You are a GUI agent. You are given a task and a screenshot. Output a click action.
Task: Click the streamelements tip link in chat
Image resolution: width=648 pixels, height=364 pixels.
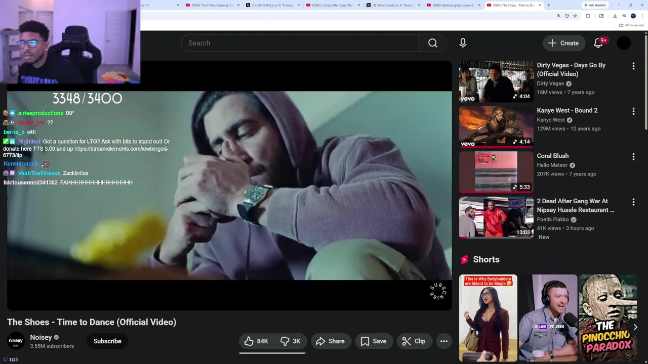coord(86,152)
